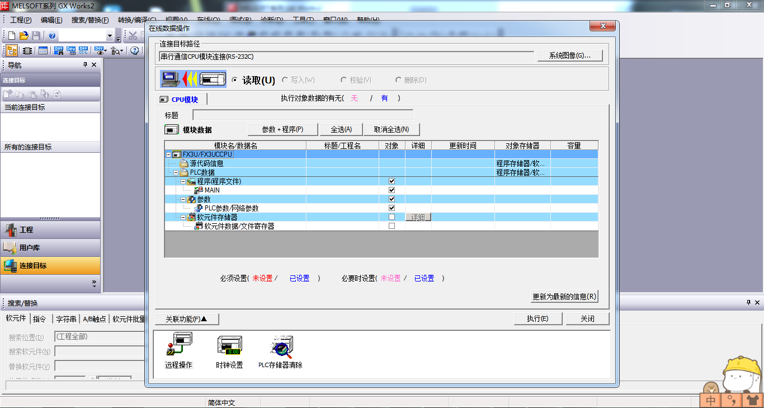Image resolution: width=764 pixels, height=408 pixels.
Task: Collapse the 软元件存储器 tree node
Action: pyautogui.click(x=183, y=217)
